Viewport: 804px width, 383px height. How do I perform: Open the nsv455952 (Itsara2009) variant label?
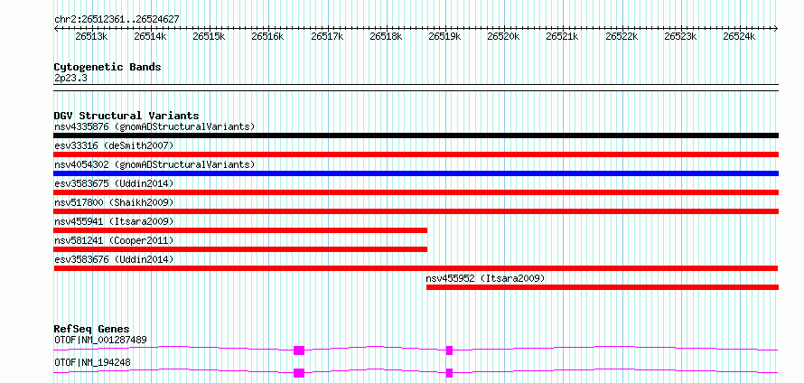click(485, 278)
